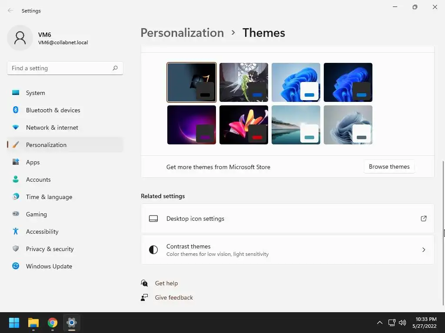Click the Time & language globe icon
Image resolution: width=445 pixels, height=333 pixels.
tap(16, 196)
